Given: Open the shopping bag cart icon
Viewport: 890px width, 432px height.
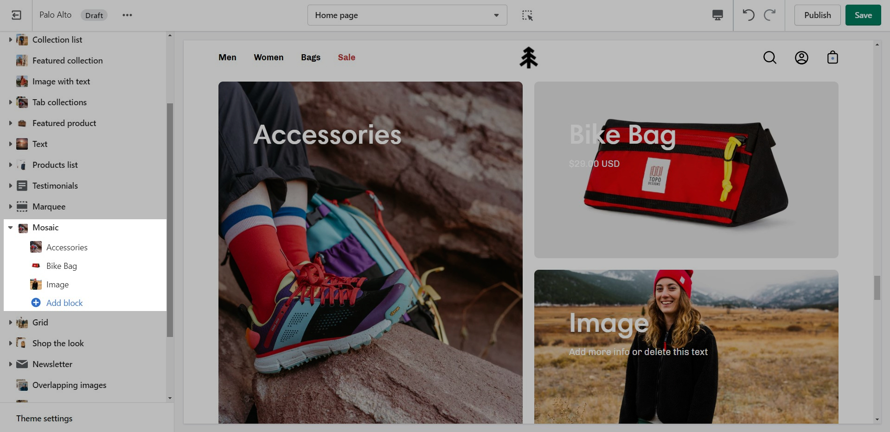Looking at the screenshot, I should [x=832, y=57].
